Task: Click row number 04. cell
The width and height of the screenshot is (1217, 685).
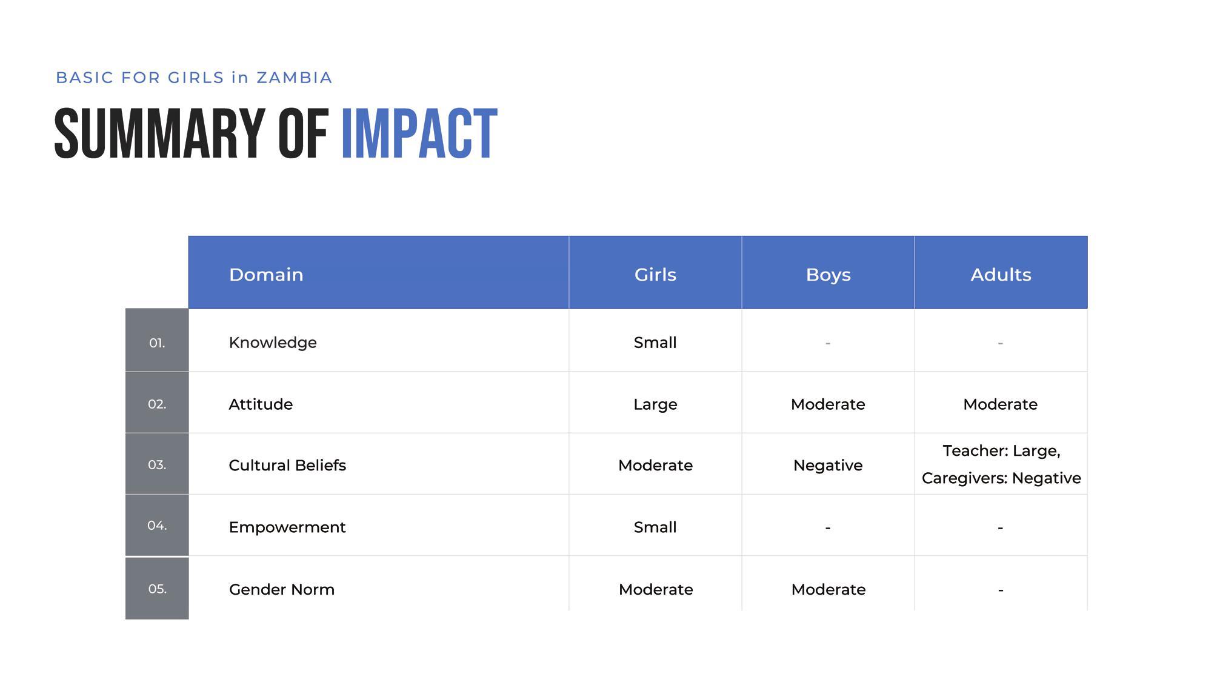Action: (x=157, y=525)
